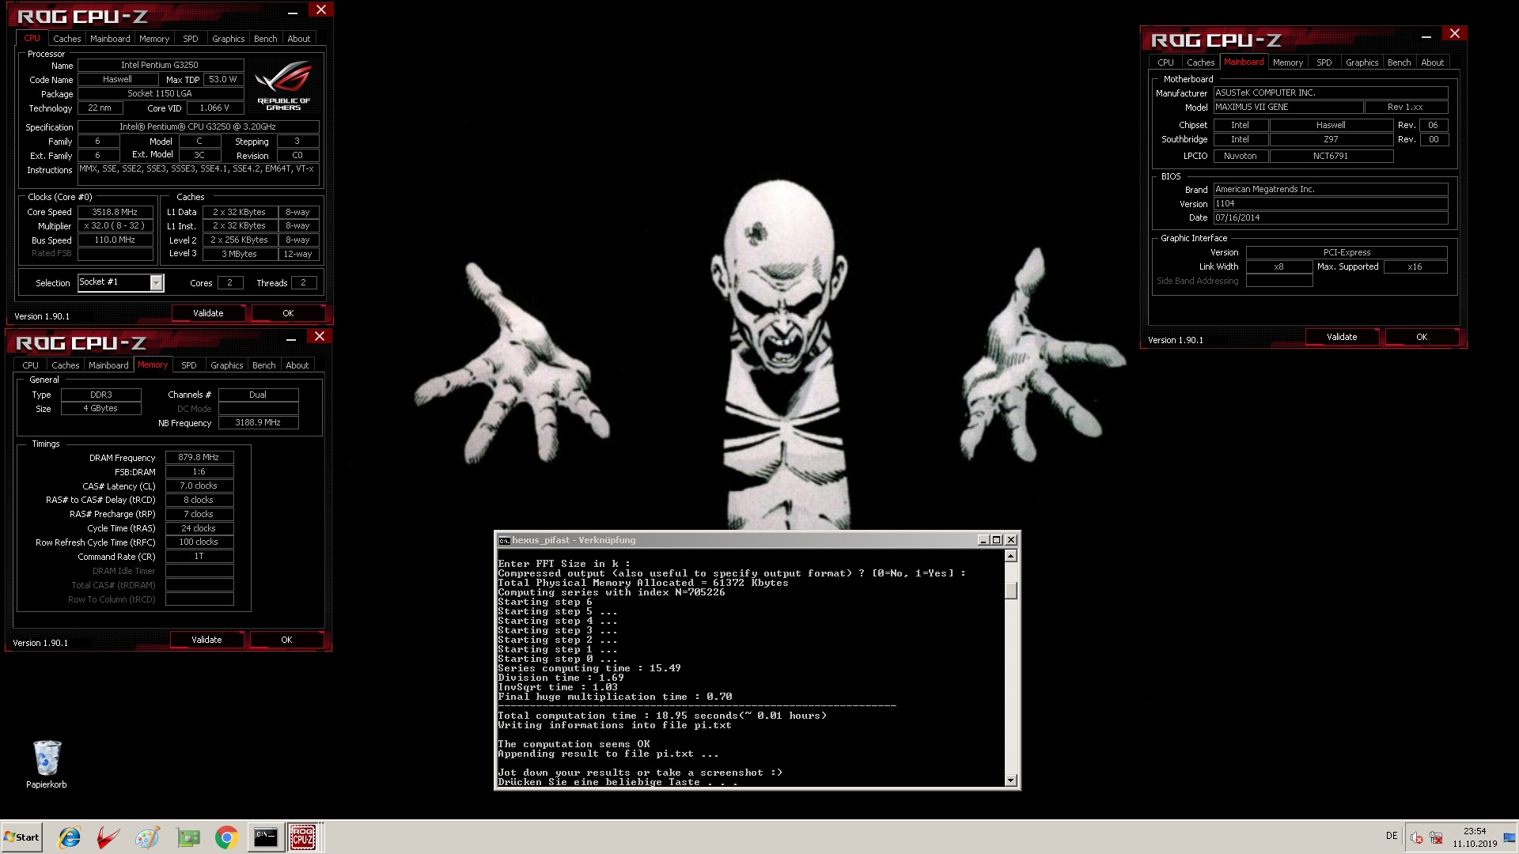
Task: Open the paint palette taskbar icon
Action: point(147,837)
